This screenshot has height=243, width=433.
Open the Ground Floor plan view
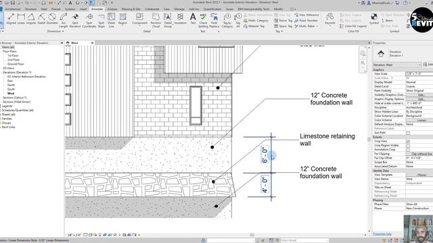(16, 64)
